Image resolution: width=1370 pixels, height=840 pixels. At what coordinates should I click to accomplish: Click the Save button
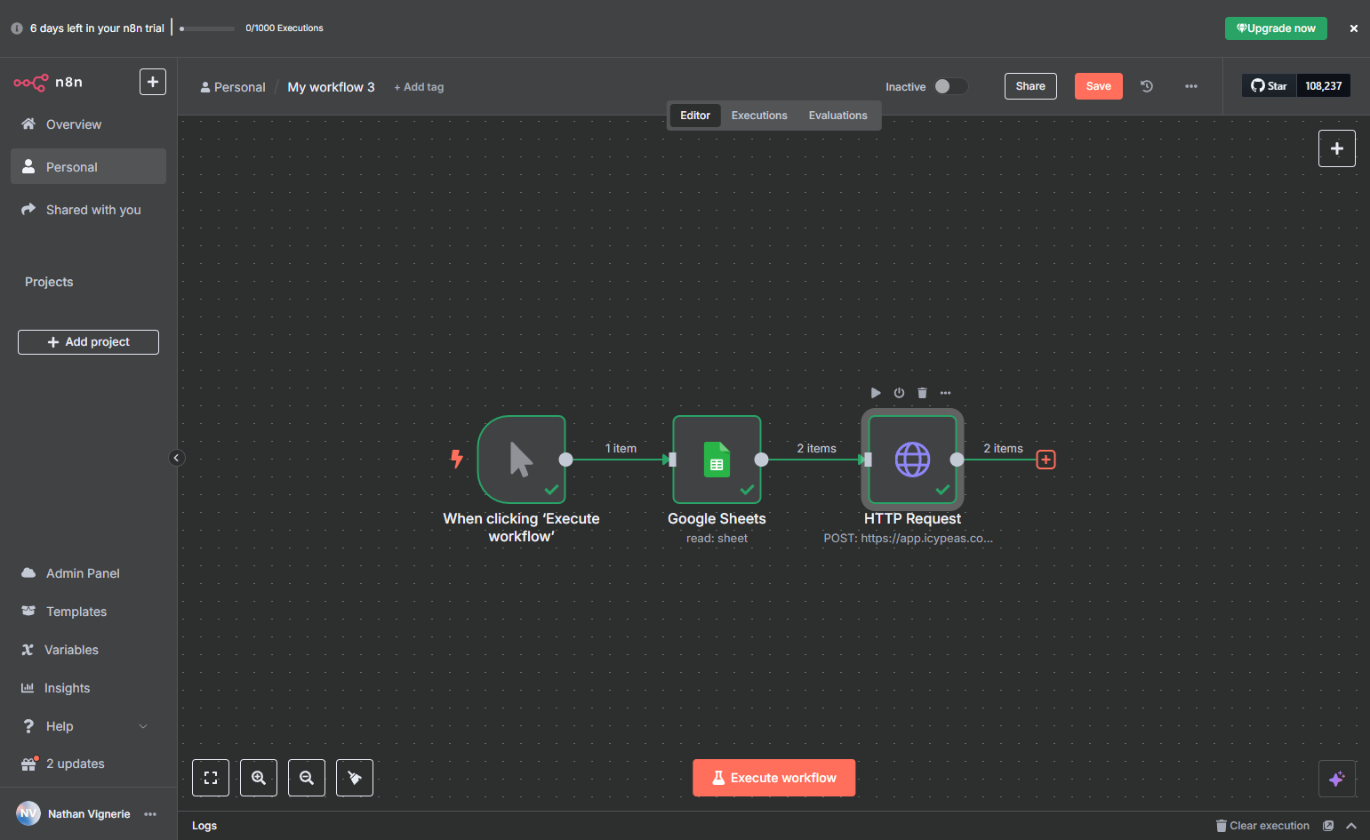click(x=1099, y=86)
